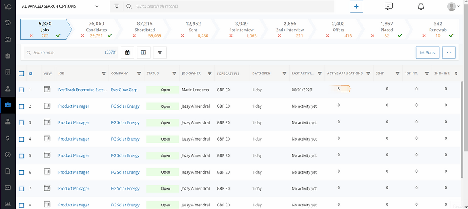Open the envelope mail icon in sidebar

(x=8, y=187)
